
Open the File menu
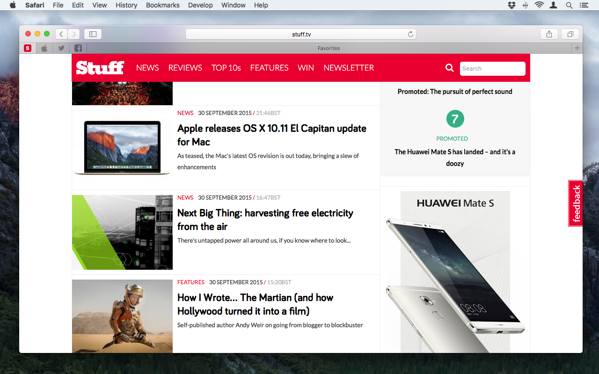point(58,5)
